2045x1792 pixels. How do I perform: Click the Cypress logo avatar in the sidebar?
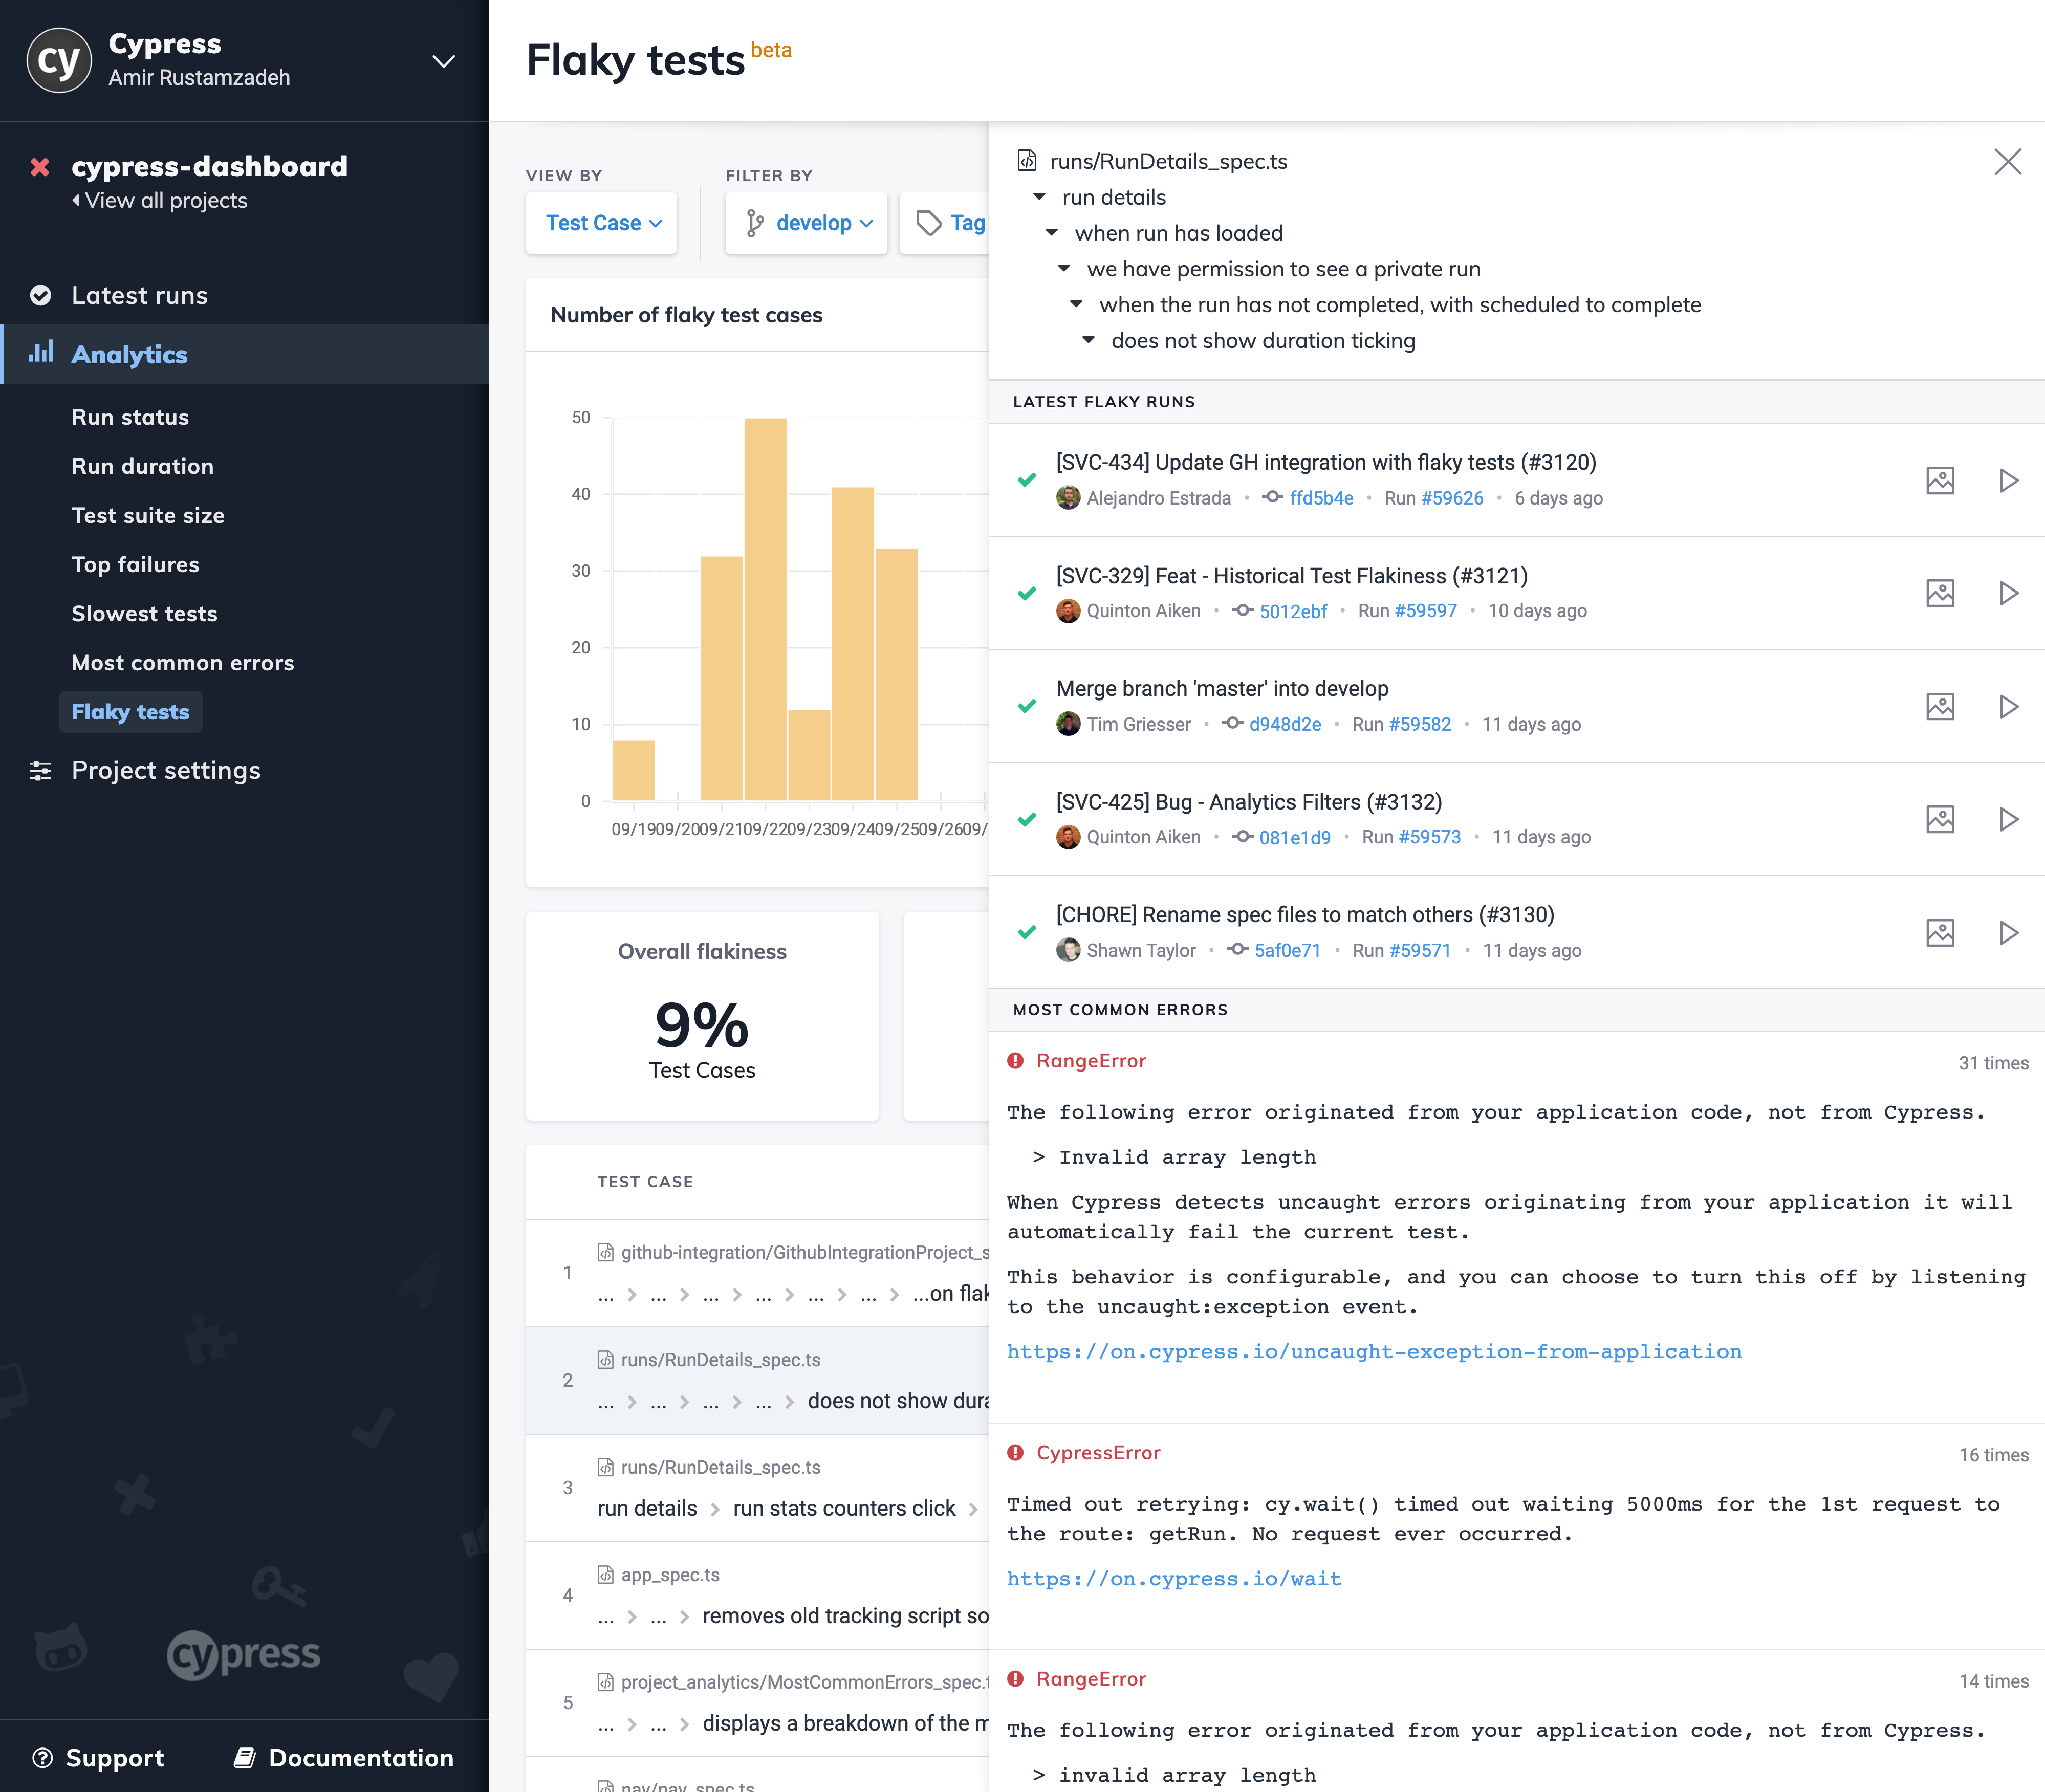click(59, 60)
